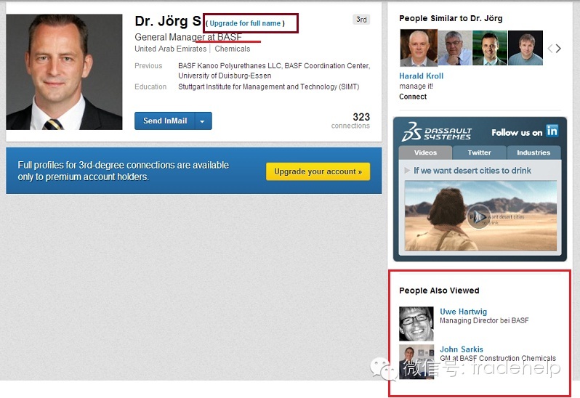Click 'If we want desert cities to drink' title

pos(472,171)
